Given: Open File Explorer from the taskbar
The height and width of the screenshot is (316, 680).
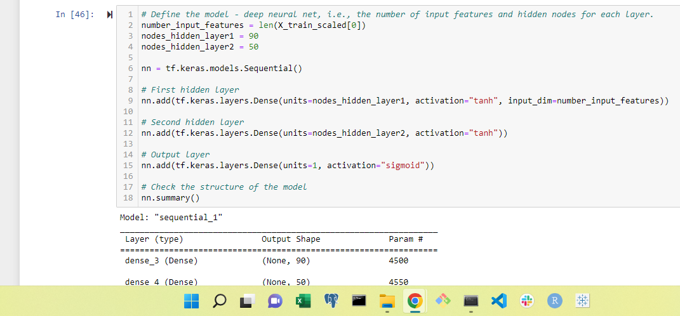Looking at the screenshot, I should (387, 300).
